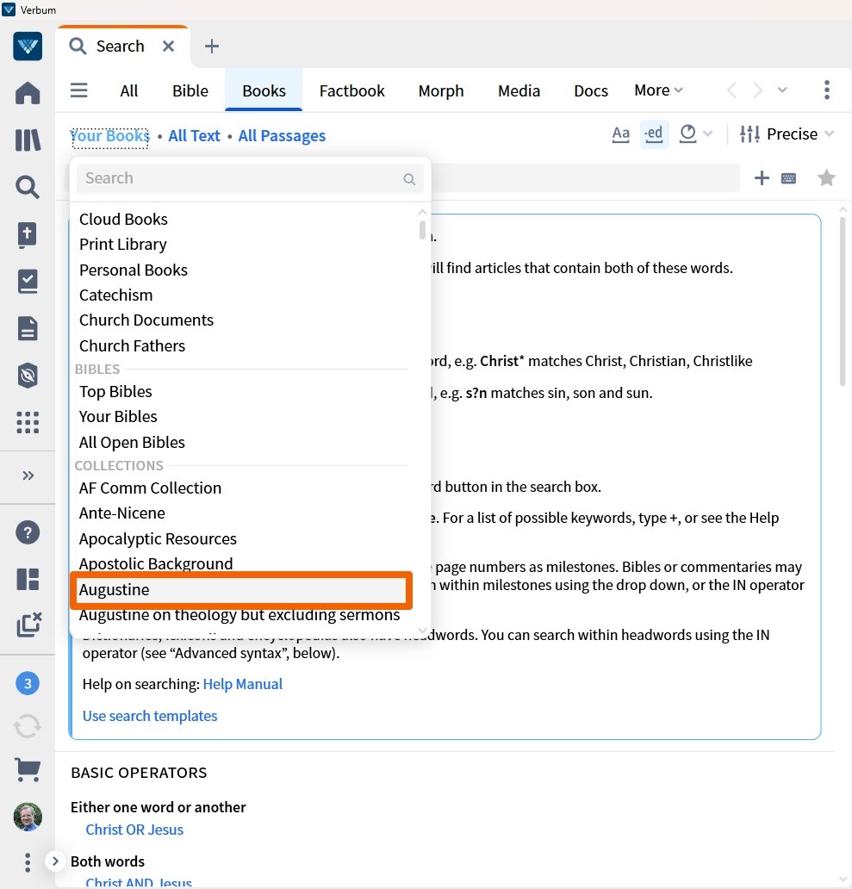This screenshot has height=889, width=852.
Task: Open notifications badge showing 3
Action: [x=28, y=683]
